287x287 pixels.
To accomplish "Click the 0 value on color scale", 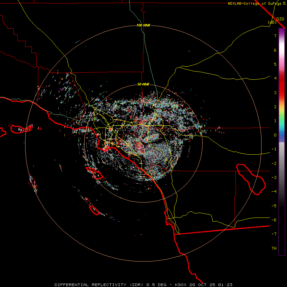I will click(x=275, y=135).
